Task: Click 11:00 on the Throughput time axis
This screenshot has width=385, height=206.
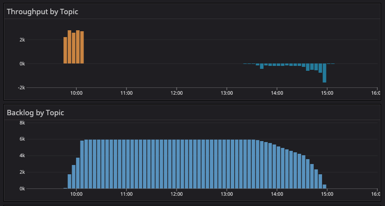Action: [126, 93]
